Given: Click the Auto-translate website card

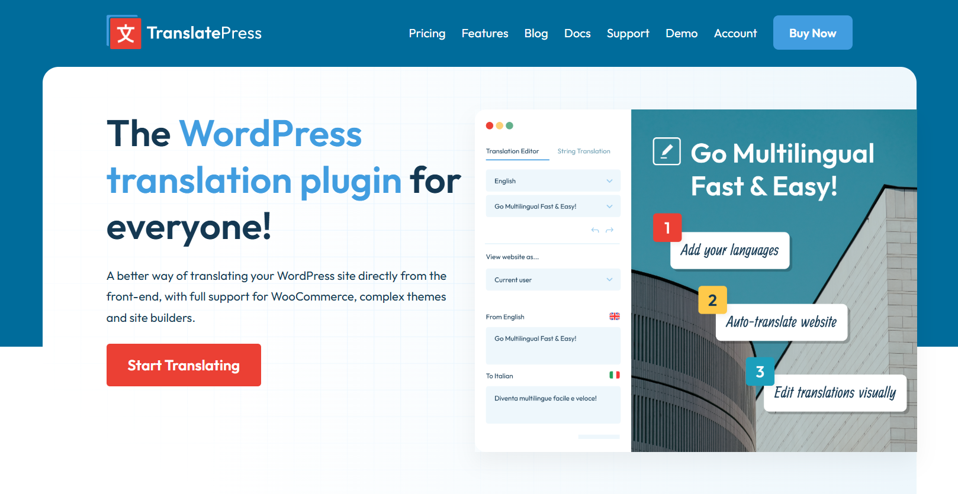Looking at the screenshot, I should pos(782,322).
